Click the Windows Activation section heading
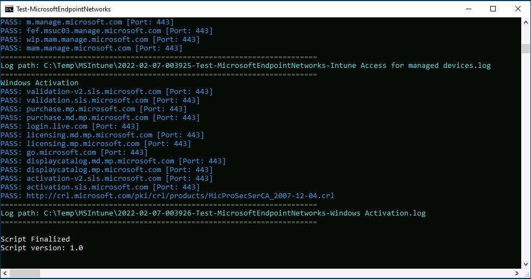 (x=39, y=83)
